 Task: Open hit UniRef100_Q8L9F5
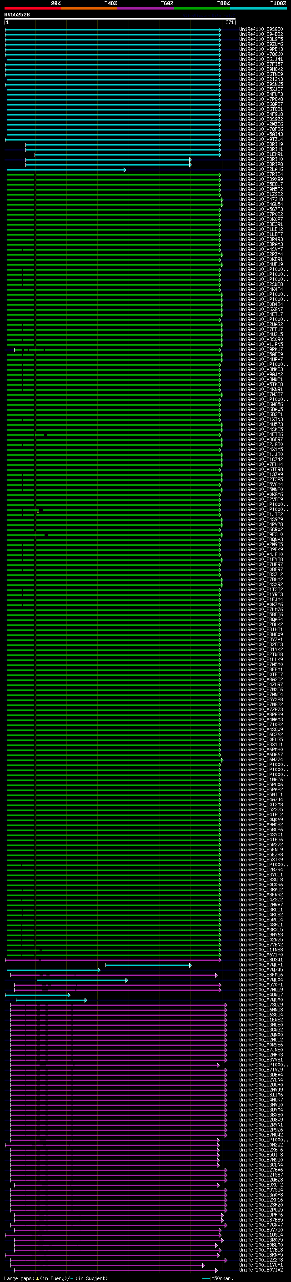[261, 39]
